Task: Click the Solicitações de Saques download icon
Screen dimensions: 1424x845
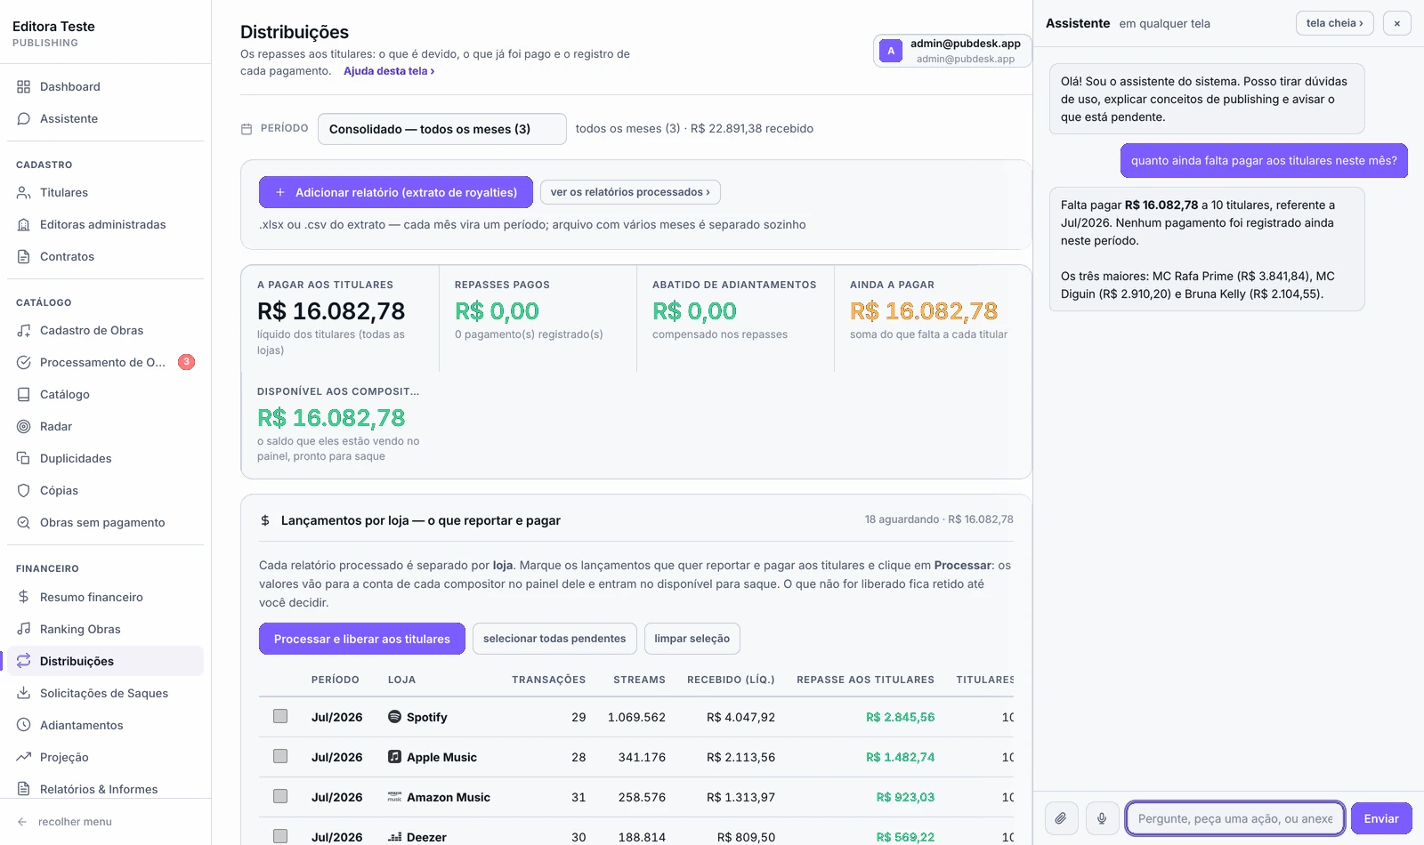Action: pos(24,693)
